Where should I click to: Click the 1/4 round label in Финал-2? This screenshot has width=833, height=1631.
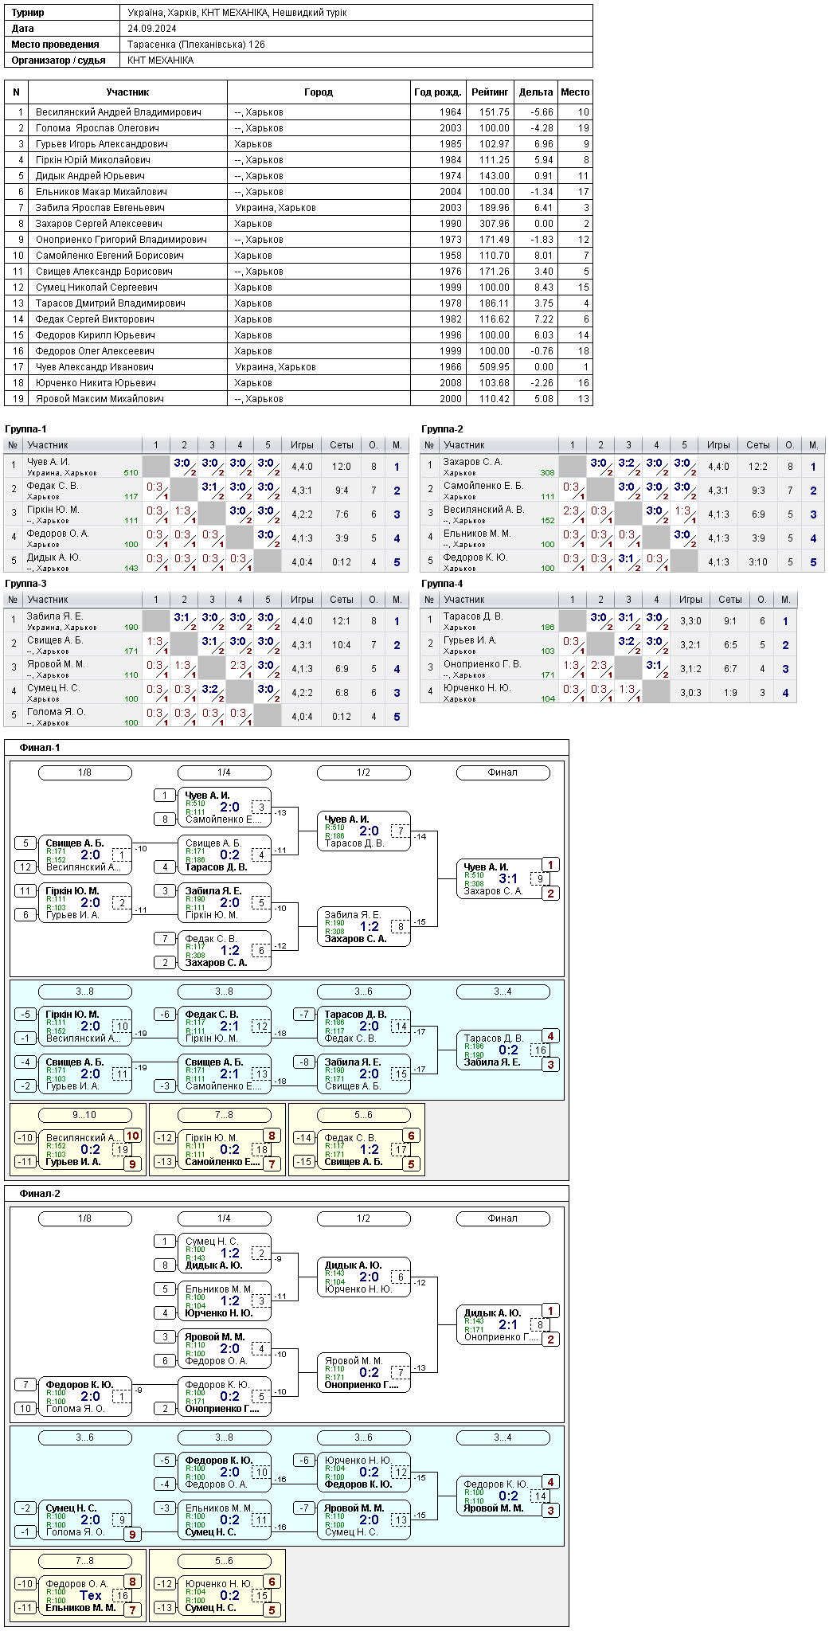coord(224,1218)
